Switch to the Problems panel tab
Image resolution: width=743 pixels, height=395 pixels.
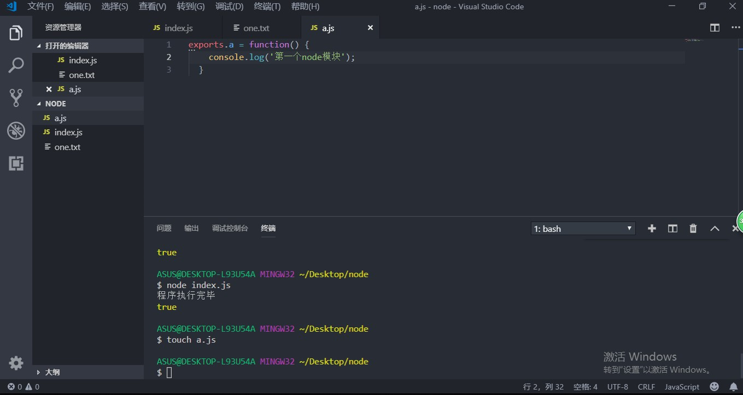click(164, 229)
